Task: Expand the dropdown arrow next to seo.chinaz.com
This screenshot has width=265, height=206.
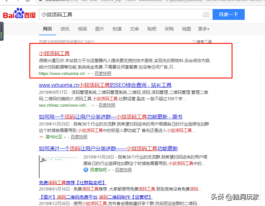Action: 93,106
